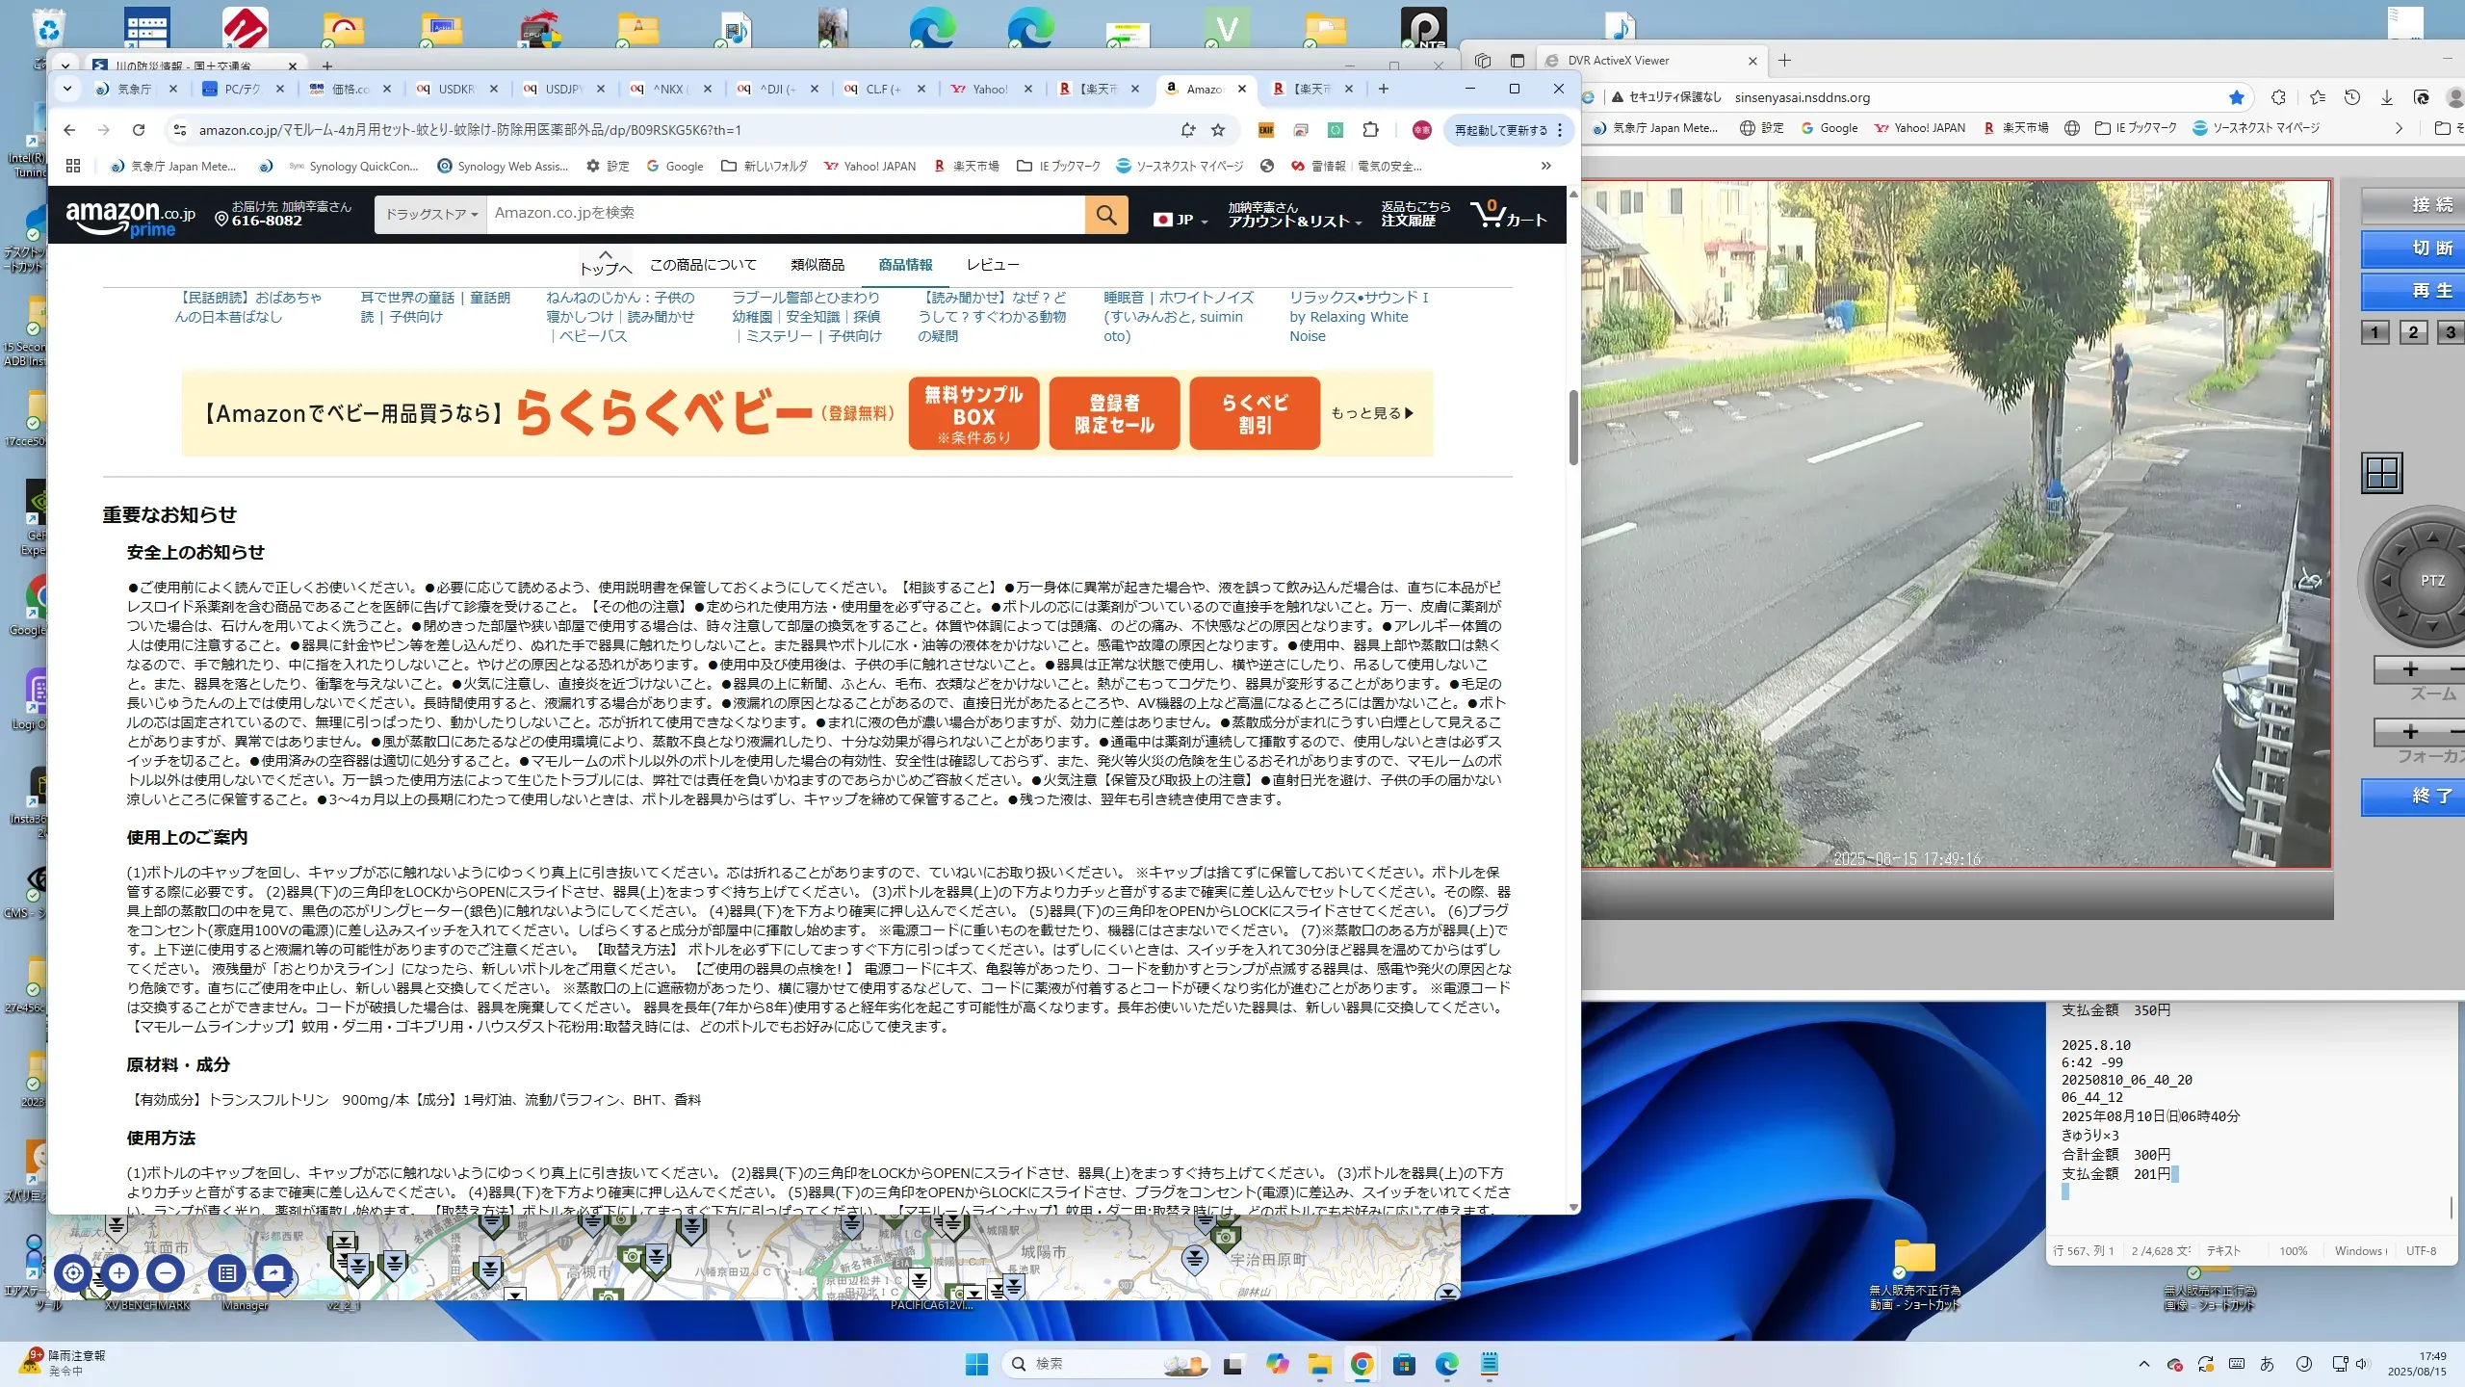Select camera channel 1 button
This screenshot has height=1387, width=2465.
pos(2374,332)
